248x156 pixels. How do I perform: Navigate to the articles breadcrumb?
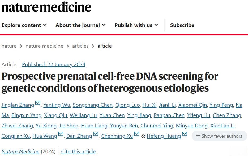80,46
